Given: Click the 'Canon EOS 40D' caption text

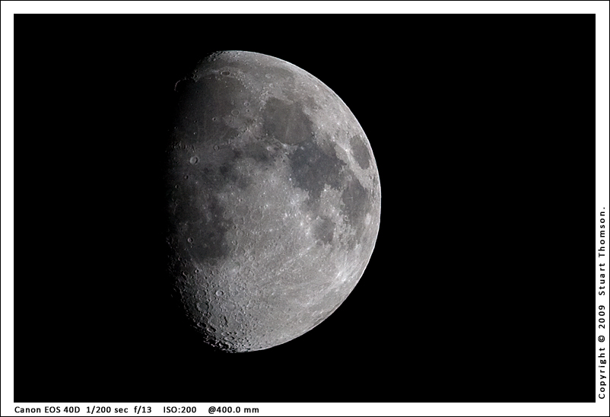Looking at the screenshot, I should (x=47, y=409).
